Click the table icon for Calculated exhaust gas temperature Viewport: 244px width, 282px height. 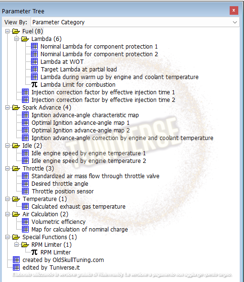[x=25, y=206]
